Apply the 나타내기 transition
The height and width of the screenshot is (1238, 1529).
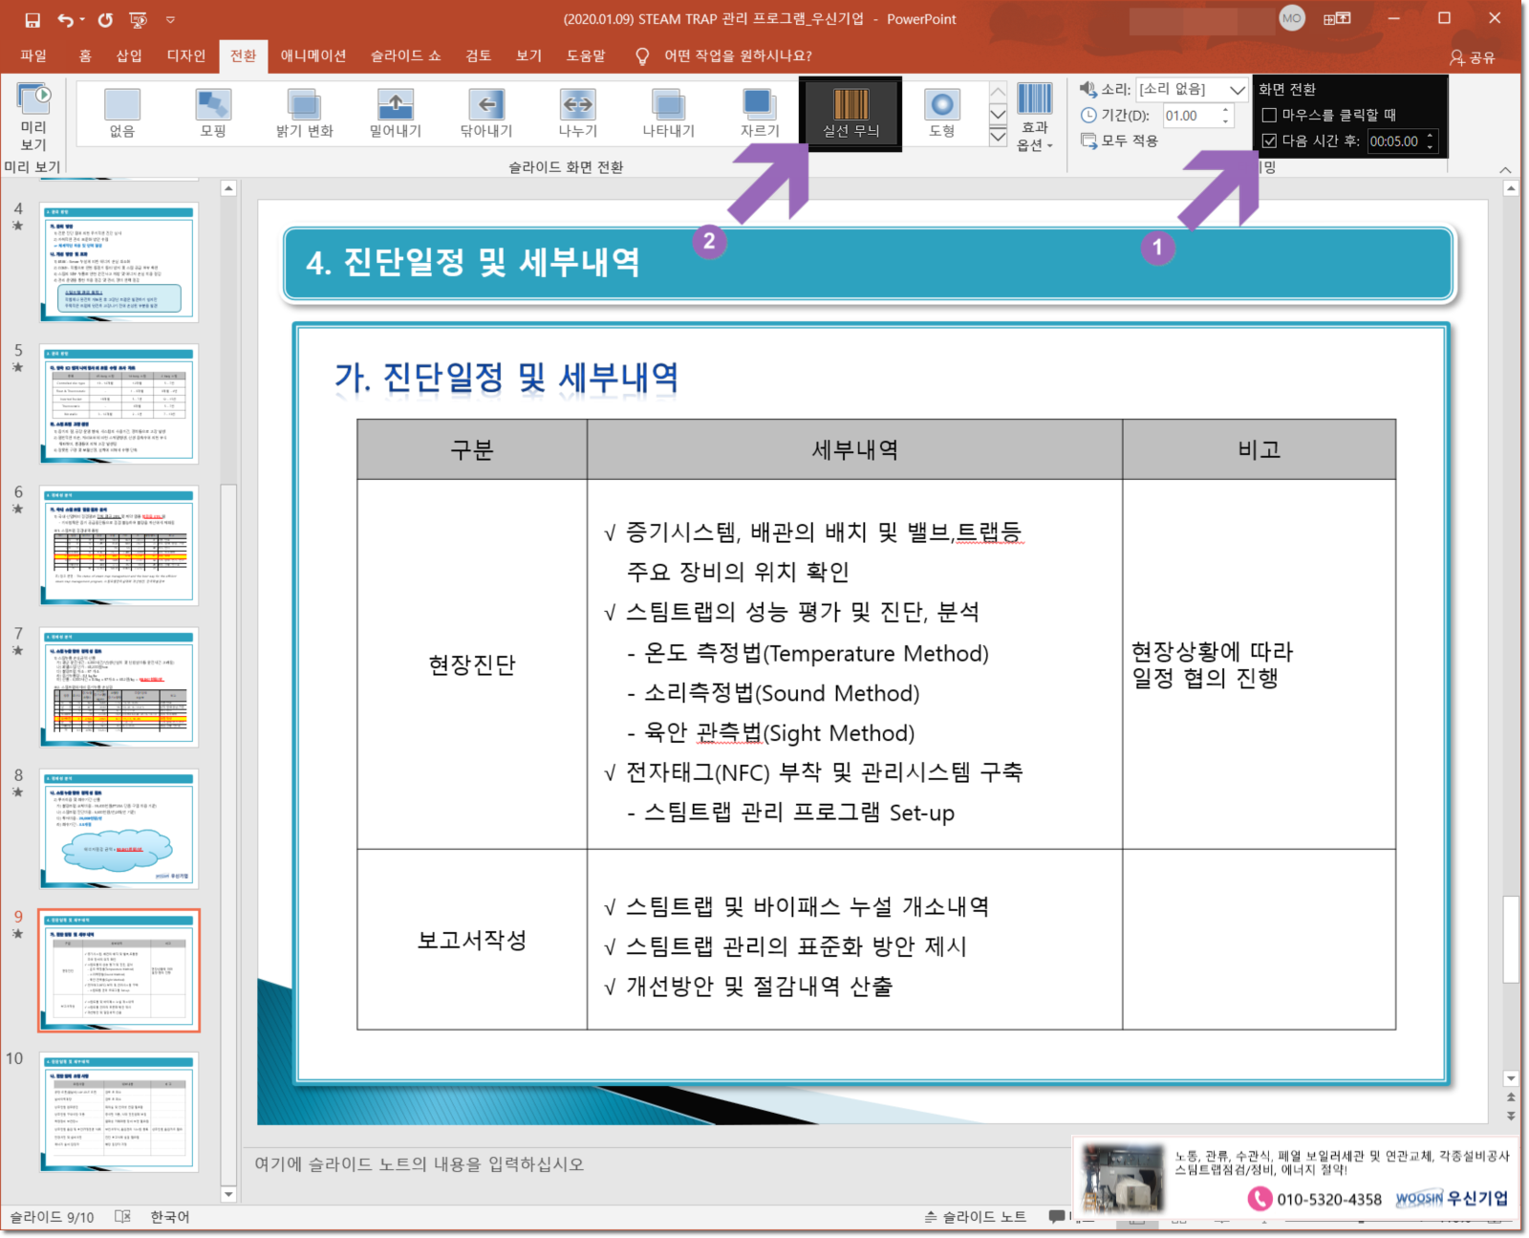(668, 113)
